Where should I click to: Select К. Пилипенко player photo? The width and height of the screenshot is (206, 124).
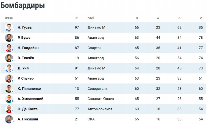tap(9, 89)
